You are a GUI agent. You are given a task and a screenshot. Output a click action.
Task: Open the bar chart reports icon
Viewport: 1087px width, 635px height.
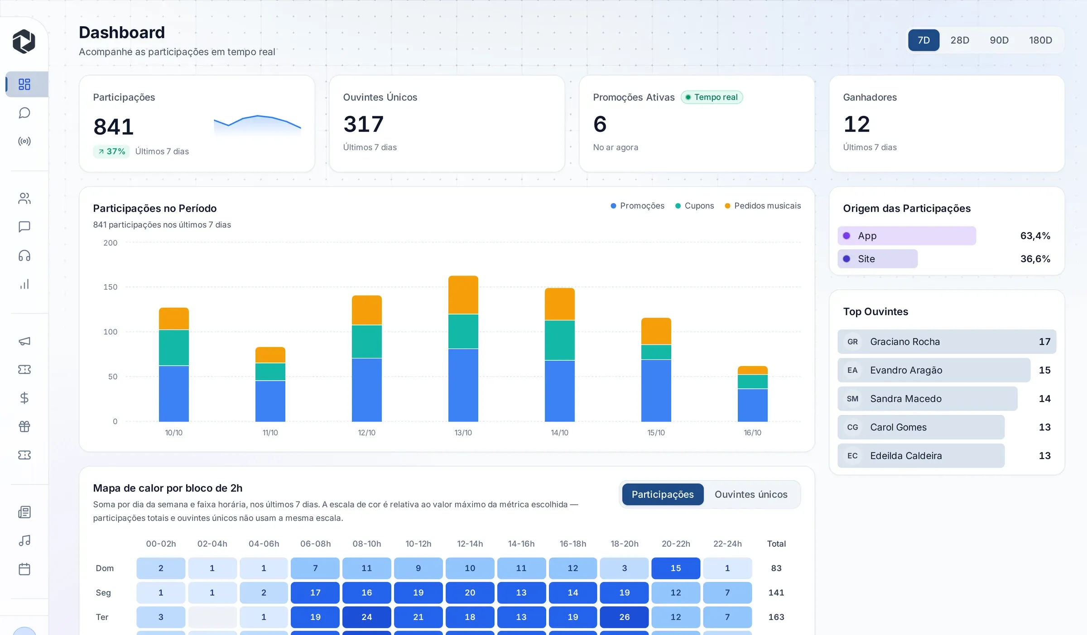pyautogui.click(x=24, y=284)
